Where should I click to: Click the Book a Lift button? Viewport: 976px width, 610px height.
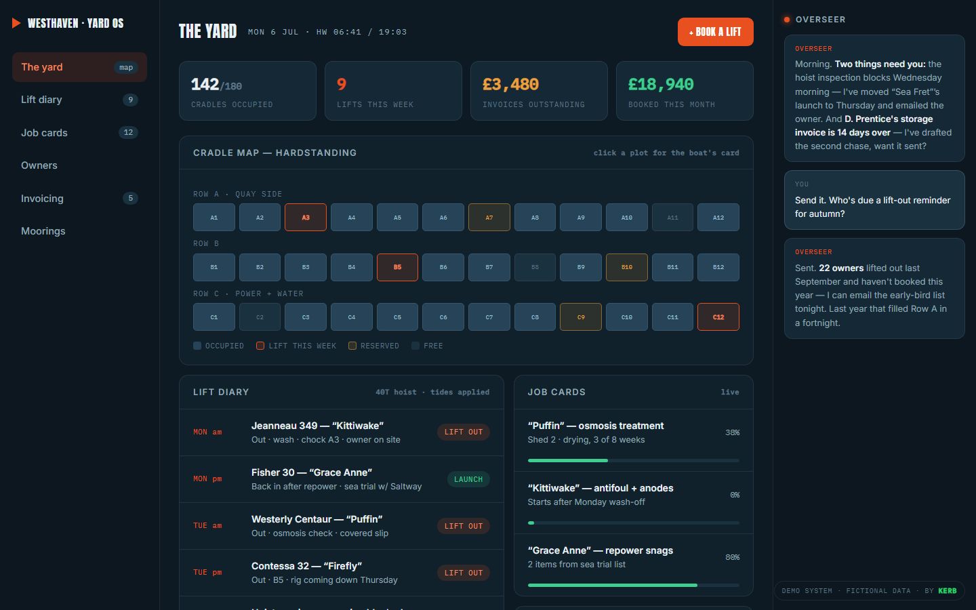click(715, 32)
